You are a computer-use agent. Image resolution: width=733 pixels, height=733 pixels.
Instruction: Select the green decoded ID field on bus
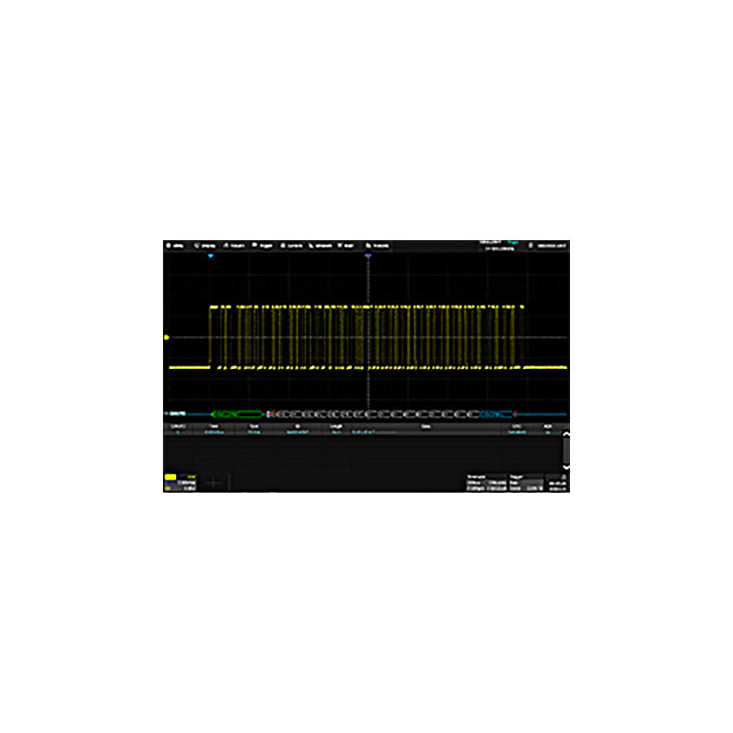coord(237,415)
